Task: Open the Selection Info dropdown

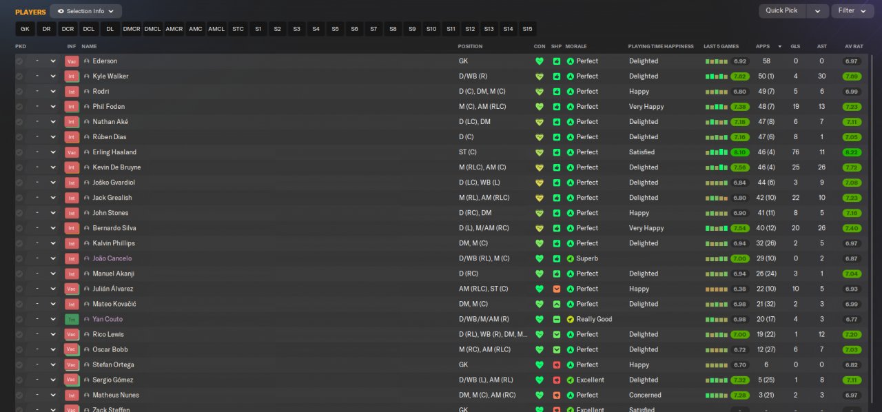Action: coord(85,11)
